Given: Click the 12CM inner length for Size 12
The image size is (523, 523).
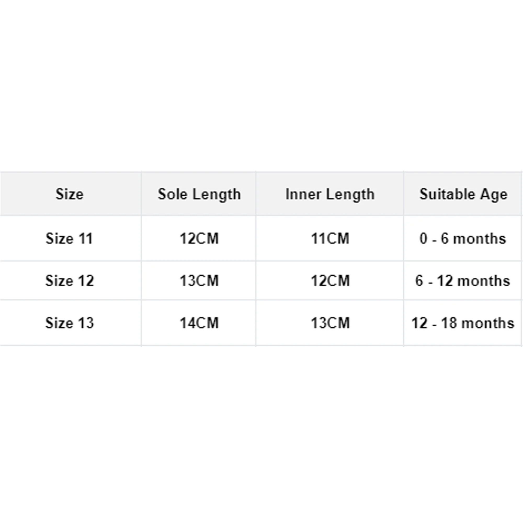Looking at the screenshot, I should 330,280.
